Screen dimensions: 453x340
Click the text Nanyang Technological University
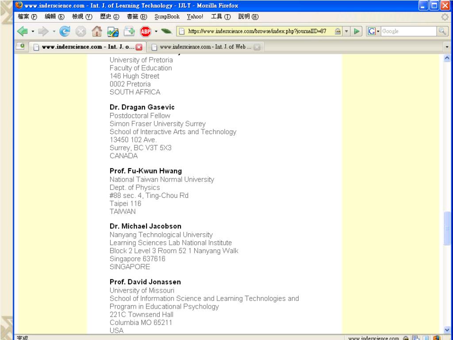[x=161, y=235]
